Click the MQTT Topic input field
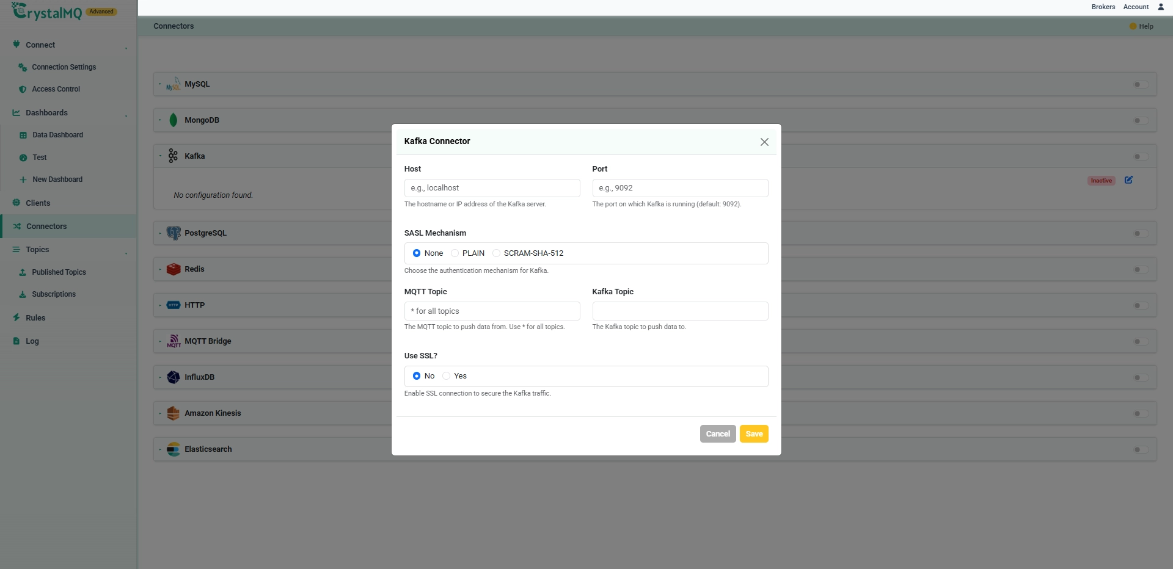 point(492,311)
